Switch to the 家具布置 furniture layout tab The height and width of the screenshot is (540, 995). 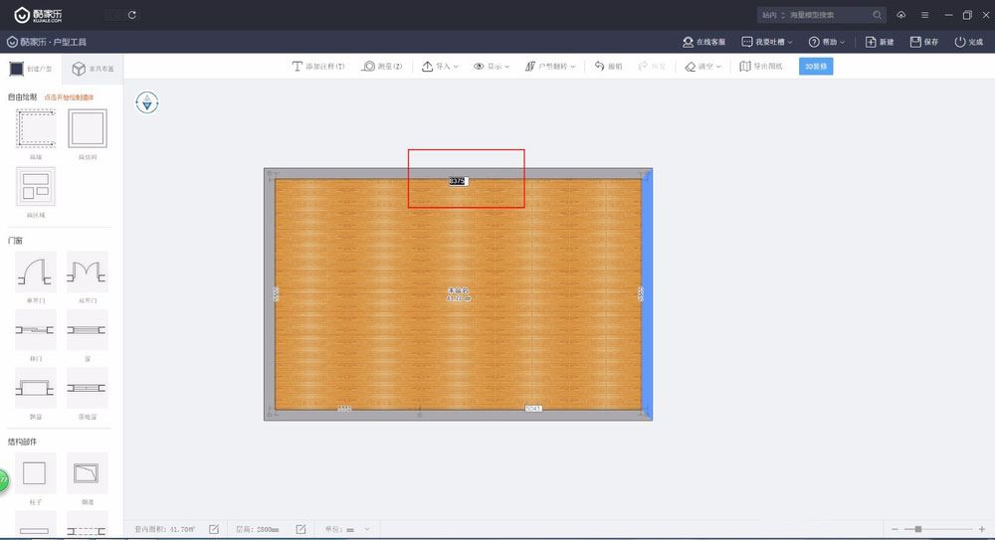91,69
